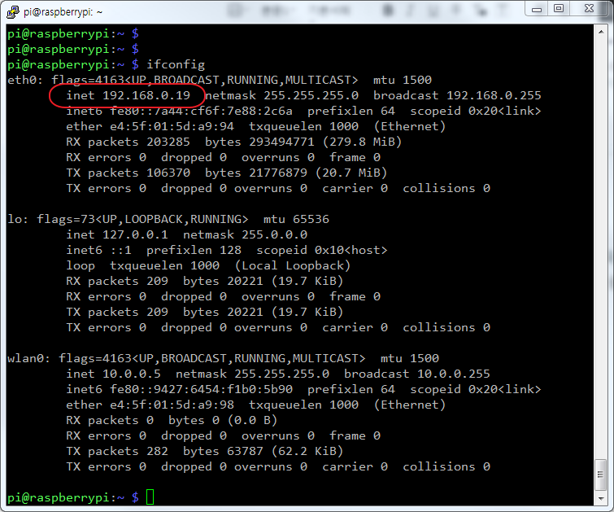Image resolution: width=614 pixels, height=512 pixels.
Task: Click the vertical scrollbar thumb
Action: [601, 475]
